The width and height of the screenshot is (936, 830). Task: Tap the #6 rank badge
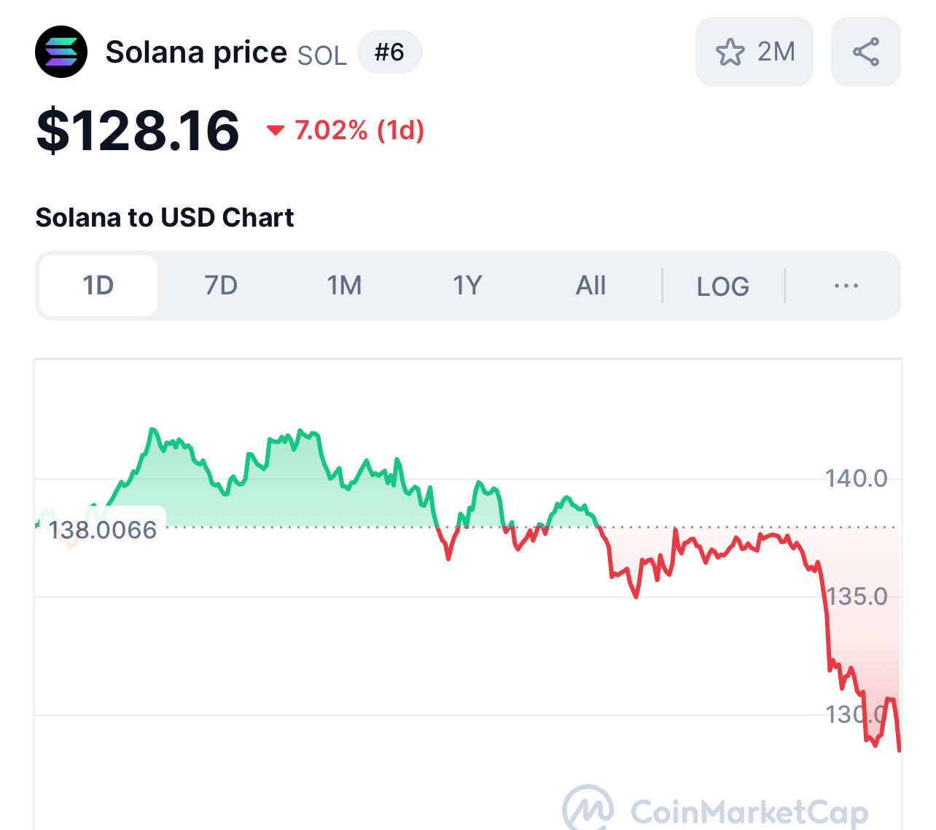[x=389, y=52]
